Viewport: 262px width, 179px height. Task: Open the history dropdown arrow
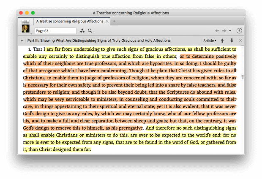coord(230,31)
